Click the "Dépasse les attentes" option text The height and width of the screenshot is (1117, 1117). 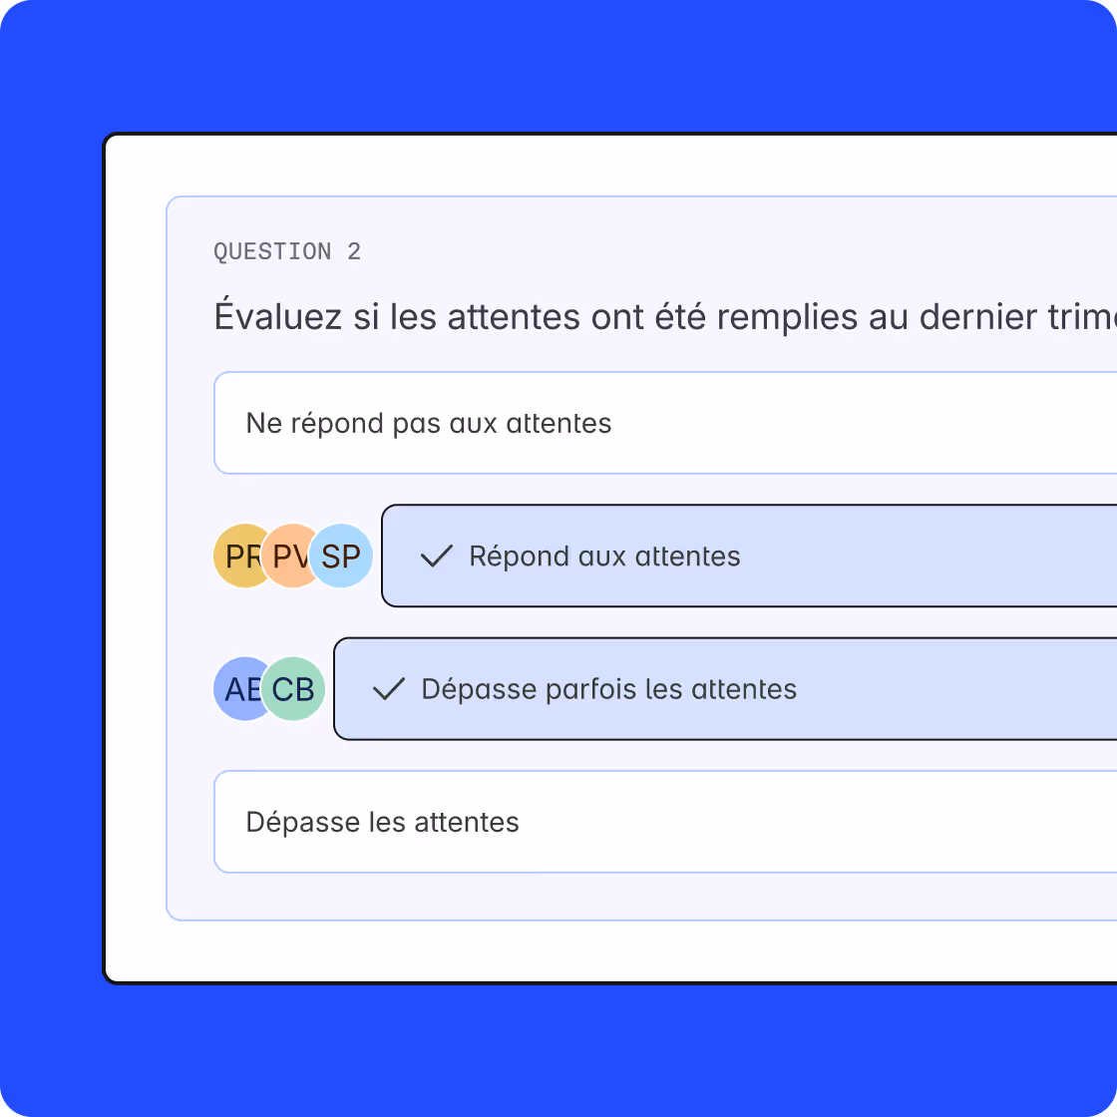(x=383, y=822)
